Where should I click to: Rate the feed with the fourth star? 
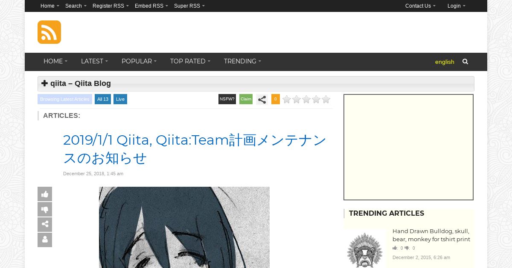coord(316,100)
